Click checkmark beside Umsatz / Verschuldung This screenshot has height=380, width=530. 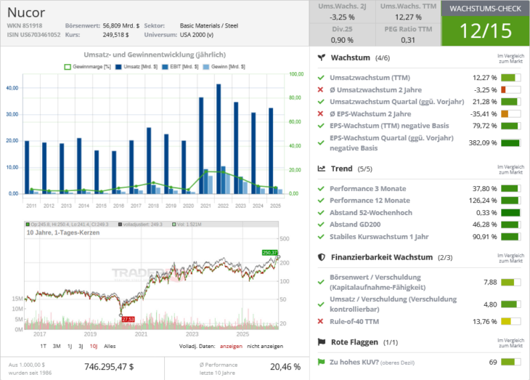(321, 304)
